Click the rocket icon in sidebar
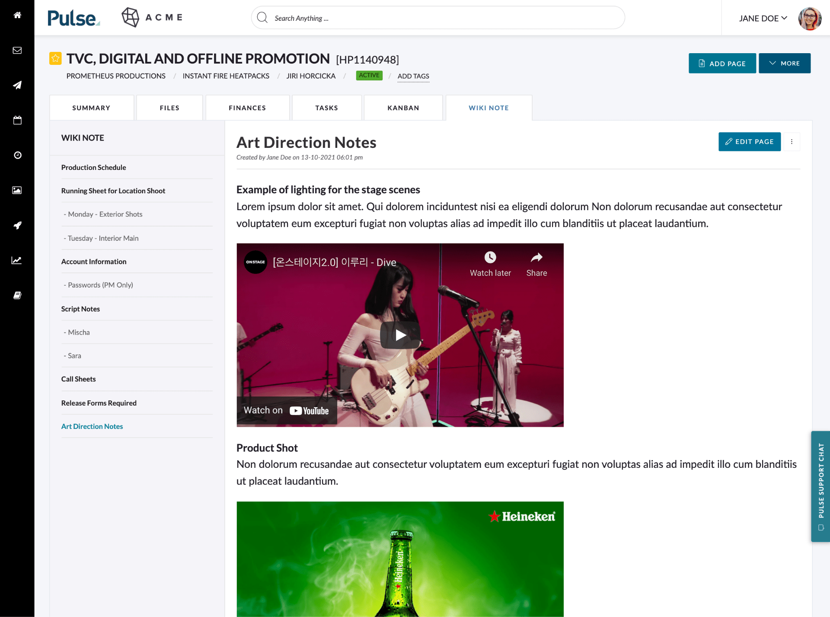The width and height of the screenshot is (830, 617). click(17, 225)
